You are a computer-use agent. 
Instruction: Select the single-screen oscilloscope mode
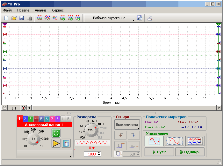click(154, 141)
